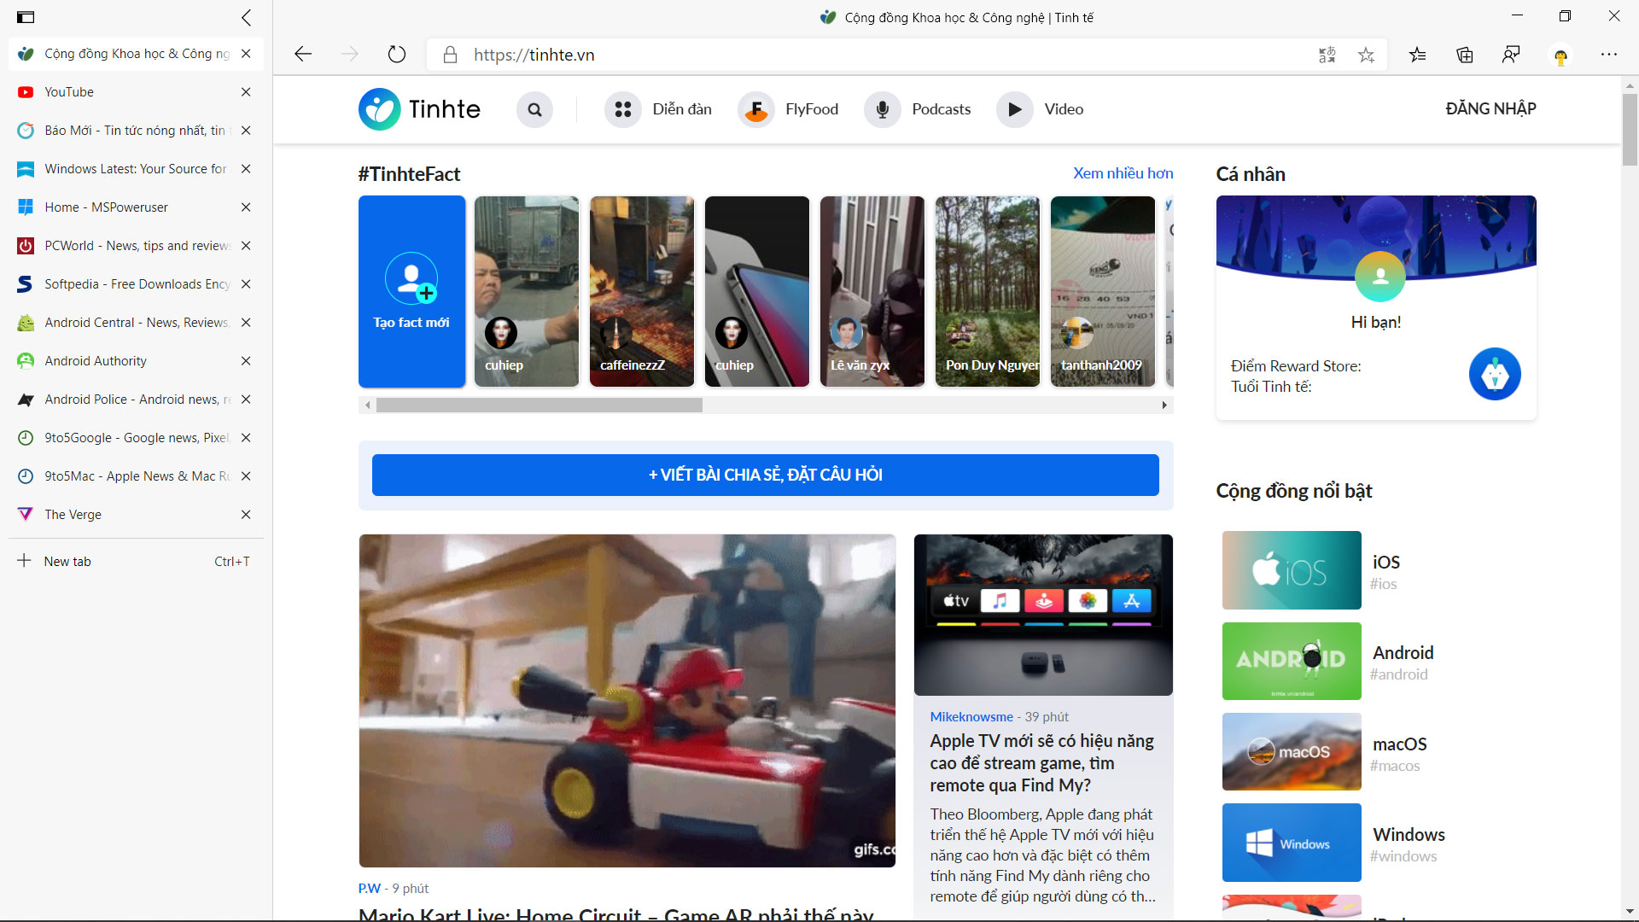Click the Reward Store blue badge icon

[1495, 374]
